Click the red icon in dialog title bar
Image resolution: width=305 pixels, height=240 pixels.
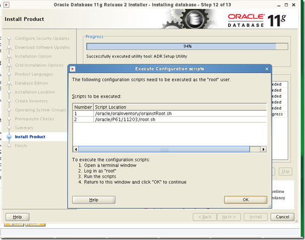click(x=72, y=69)
